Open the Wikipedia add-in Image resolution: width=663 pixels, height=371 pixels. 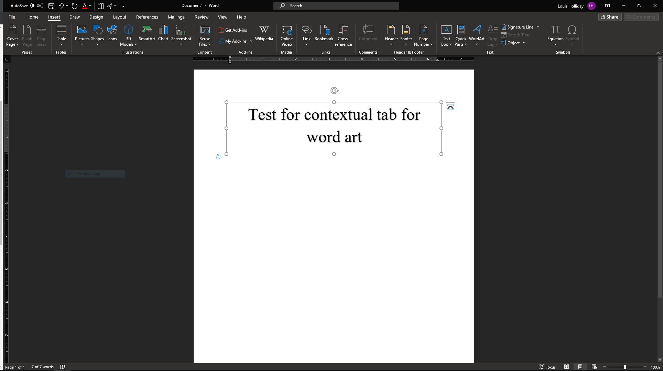tap(264, 33)
